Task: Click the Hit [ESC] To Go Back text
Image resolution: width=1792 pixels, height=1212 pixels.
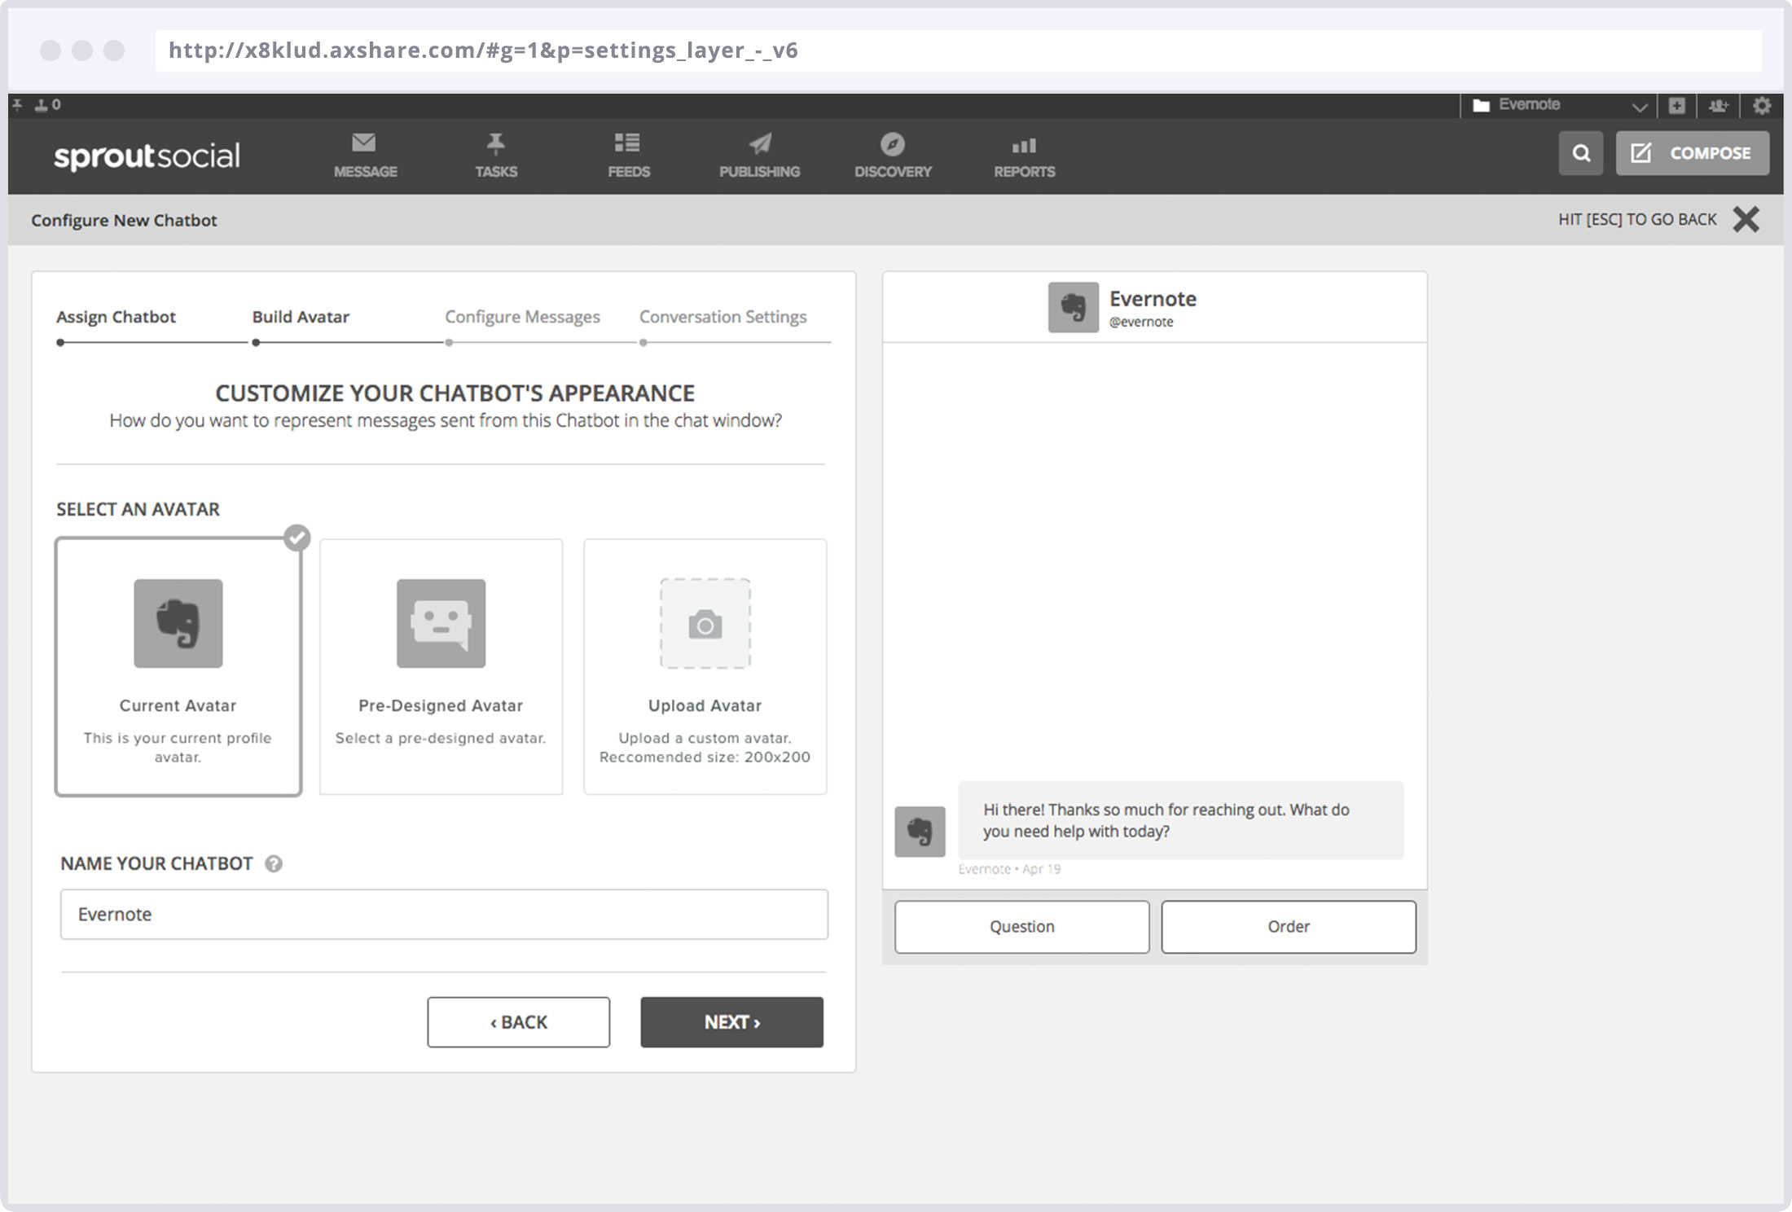Action: point(1637,219)
